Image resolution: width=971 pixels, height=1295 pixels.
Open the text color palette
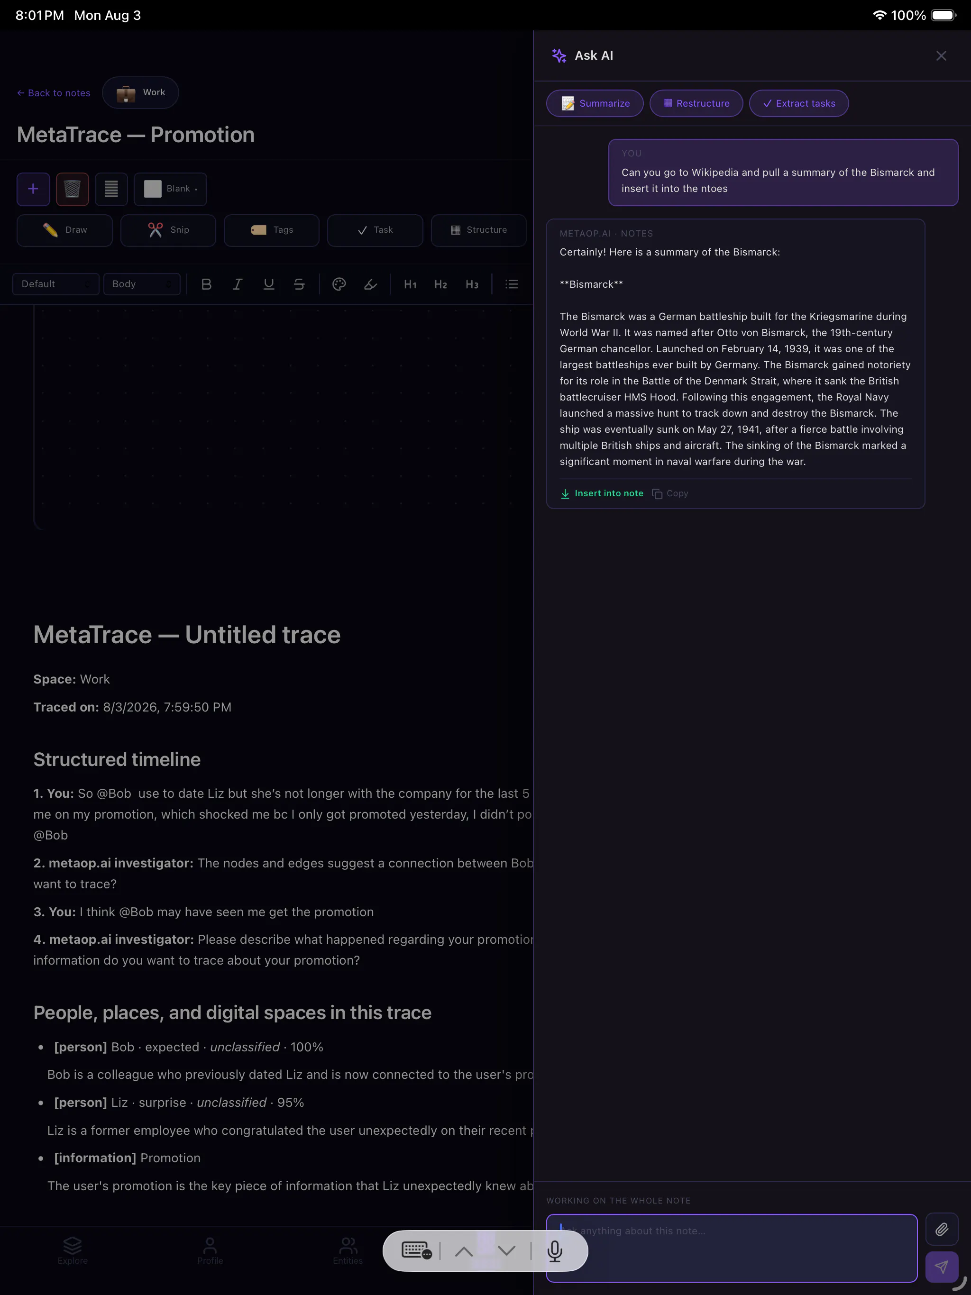pos(339,284)
